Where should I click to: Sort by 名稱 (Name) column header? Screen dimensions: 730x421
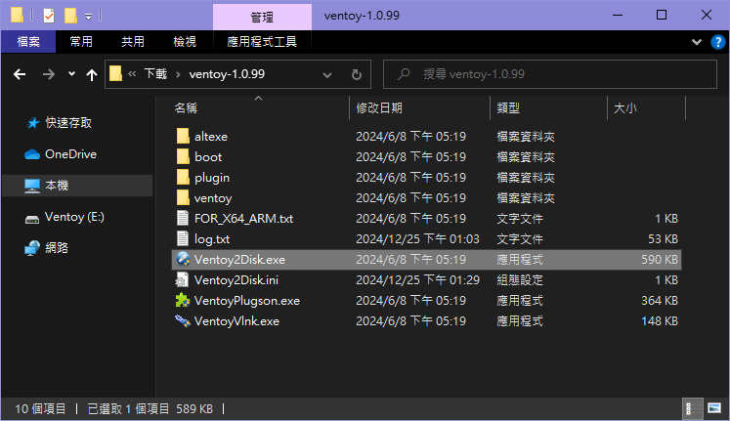[x=186, y=108]
